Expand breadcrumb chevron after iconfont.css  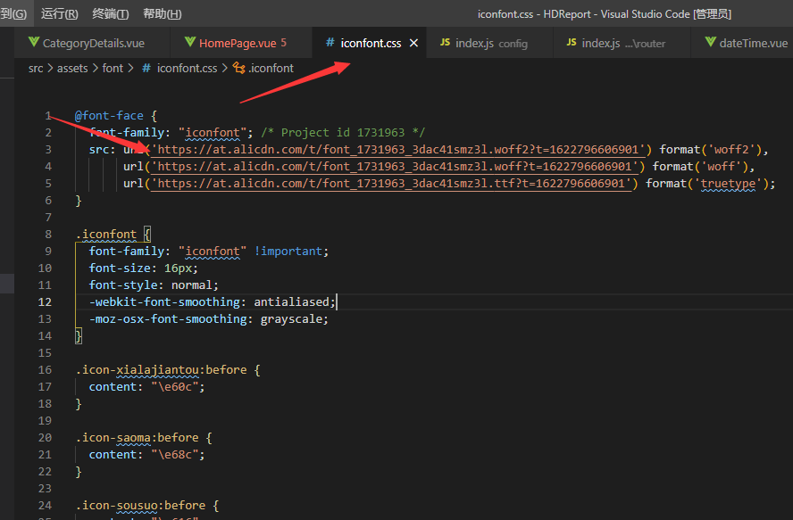pos(224,68)
